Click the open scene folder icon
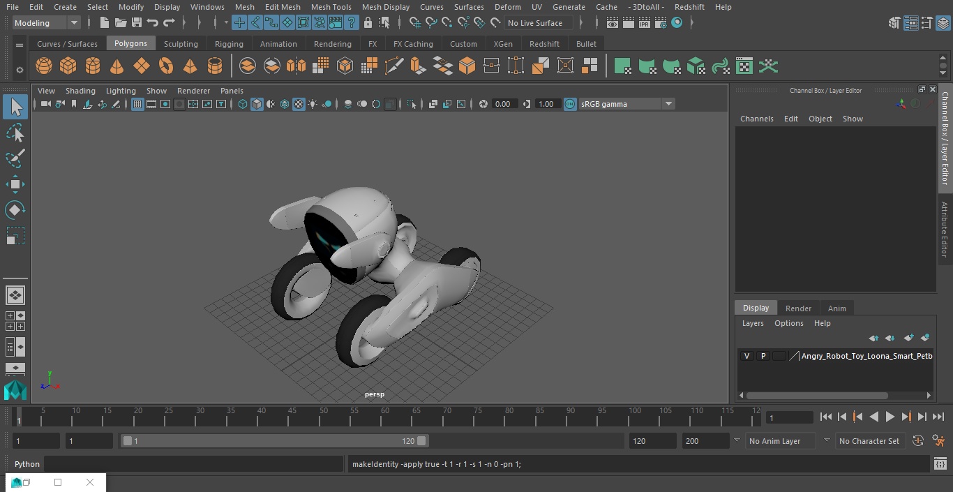 tap(121, 23)
